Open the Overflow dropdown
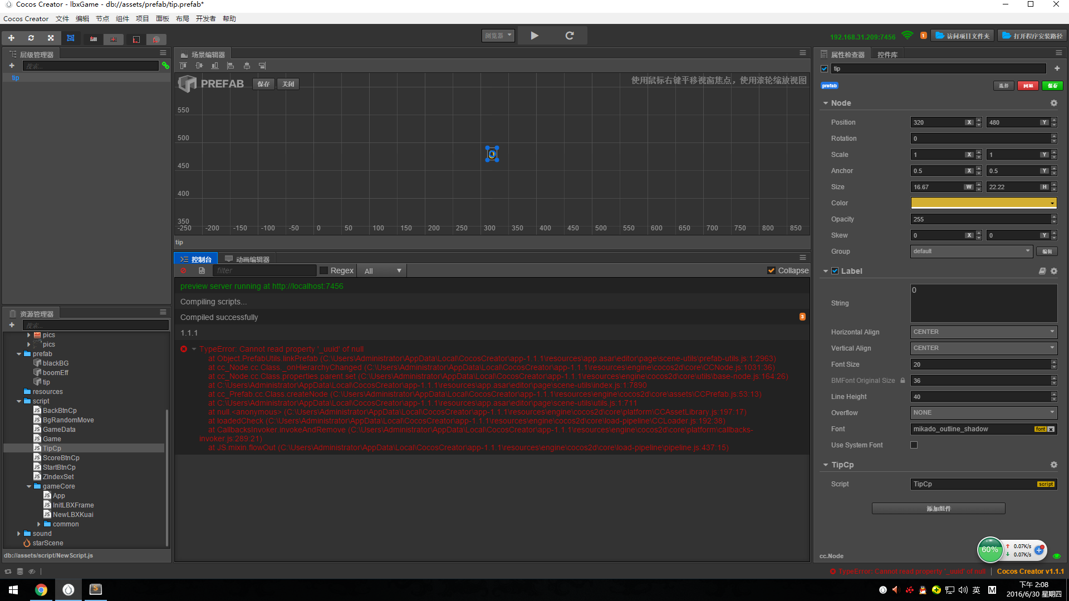Screen dimensions: 1069x601 [x=983, y=412]
